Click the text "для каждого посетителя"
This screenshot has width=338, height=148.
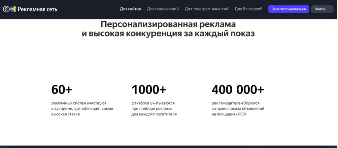click(x=154, y=114)
